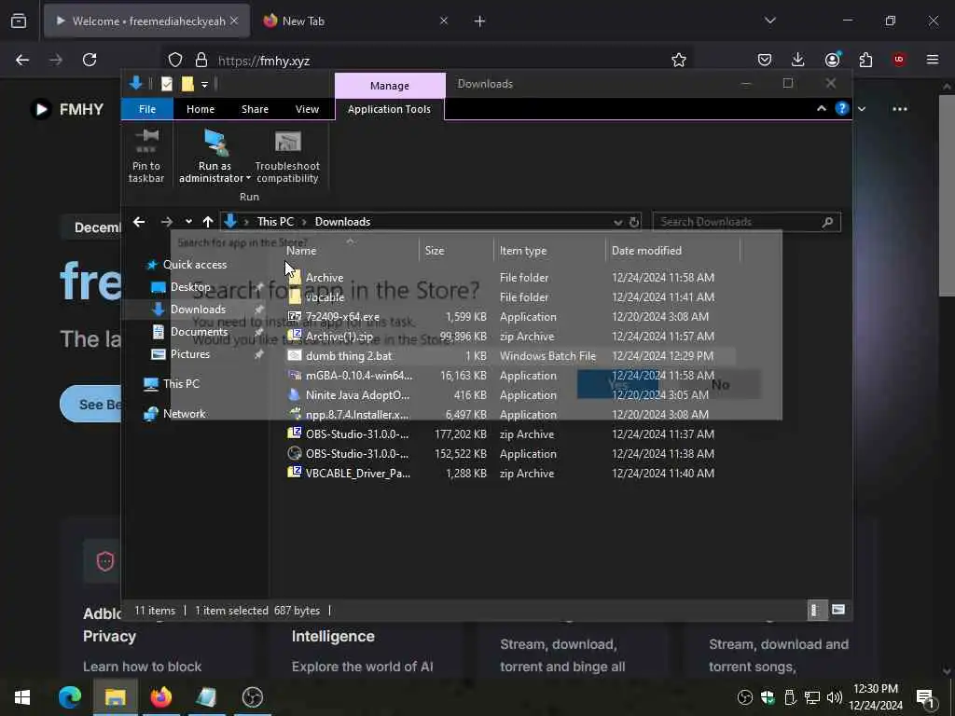Click Yes in Store dialog
955x716 pixels.
[x=617, y=384]
